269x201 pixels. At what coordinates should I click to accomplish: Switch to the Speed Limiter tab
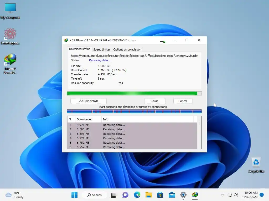point(102,49)
